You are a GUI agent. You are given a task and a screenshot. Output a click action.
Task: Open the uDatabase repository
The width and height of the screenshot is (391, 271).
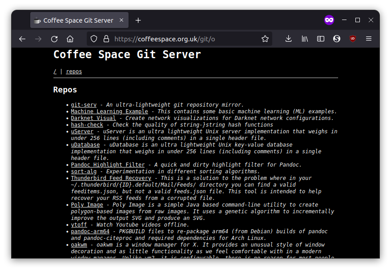point(85,145)
